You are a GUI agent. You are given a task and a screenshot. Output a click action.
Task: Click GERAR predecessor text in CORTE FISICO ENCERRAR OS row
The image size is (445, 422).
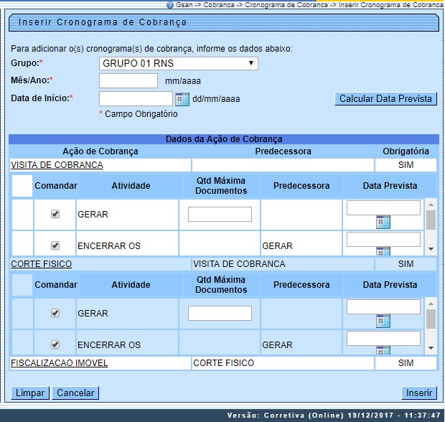click(277, 344)
